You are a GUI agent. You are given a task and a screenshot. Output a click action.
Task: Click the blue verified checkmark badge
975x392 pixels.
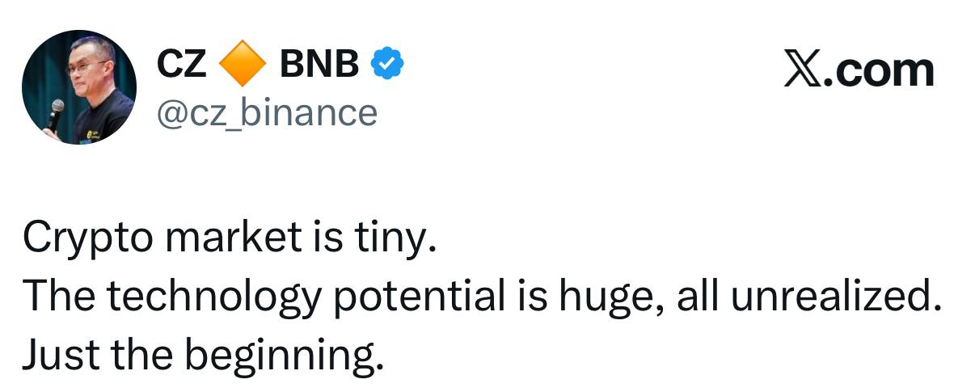(x=387, y=64)
